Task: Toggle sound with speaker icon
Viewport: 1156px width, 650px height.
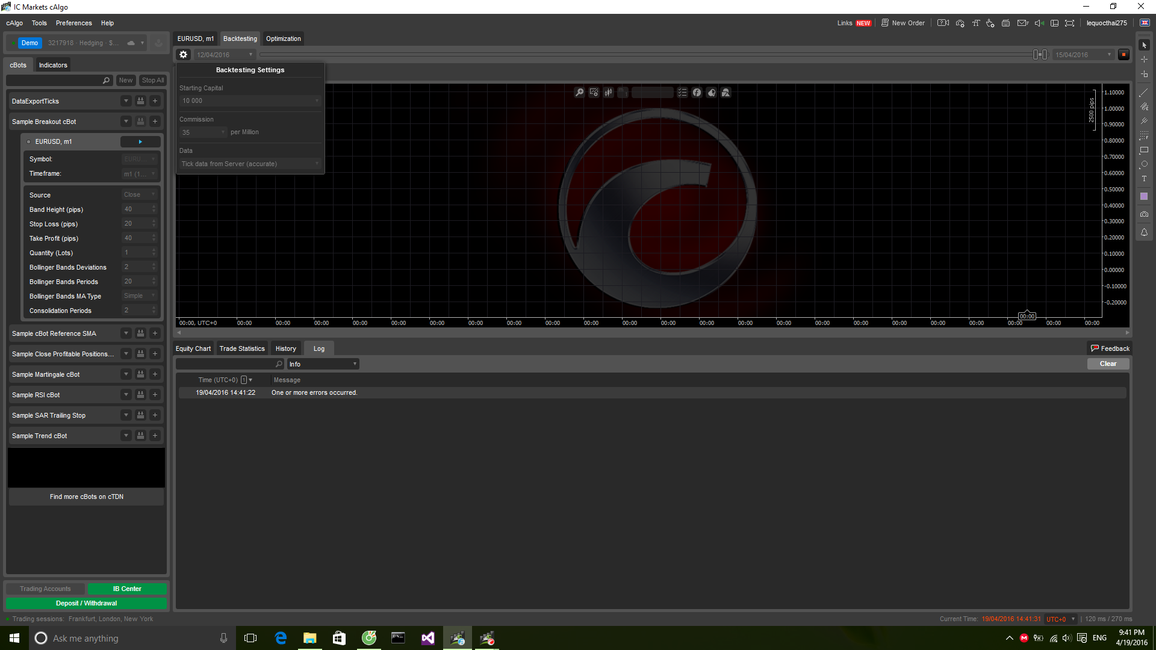Action: click(x=1039, y=23)
